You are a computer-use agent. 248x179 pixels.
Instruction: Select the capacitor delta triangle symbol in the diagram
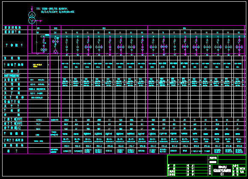(x=55, y=51)
